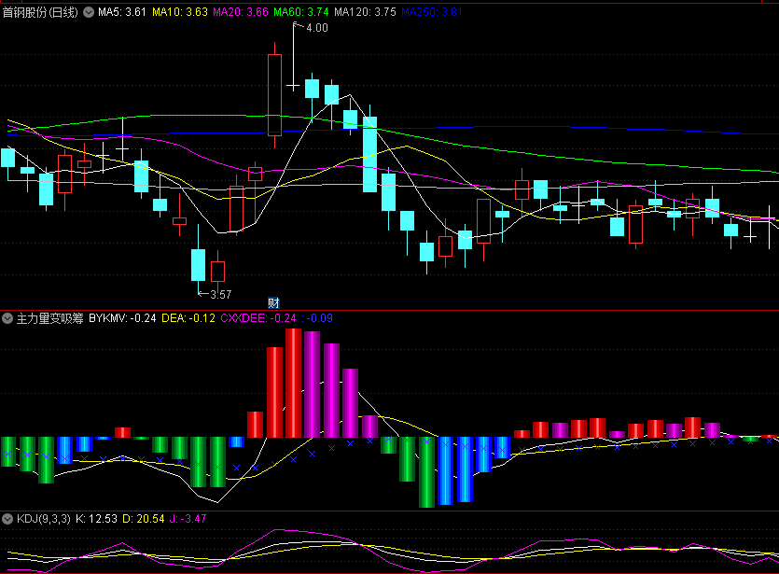The width and height of the screenshot is (779, 574).
Task: Select the candlestick at the 3.57 low
Action: coord(198,265)
